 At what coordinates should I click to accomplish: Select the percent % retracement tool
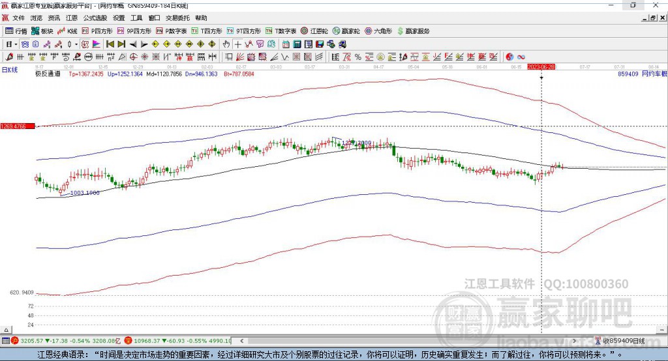[358, 57]
